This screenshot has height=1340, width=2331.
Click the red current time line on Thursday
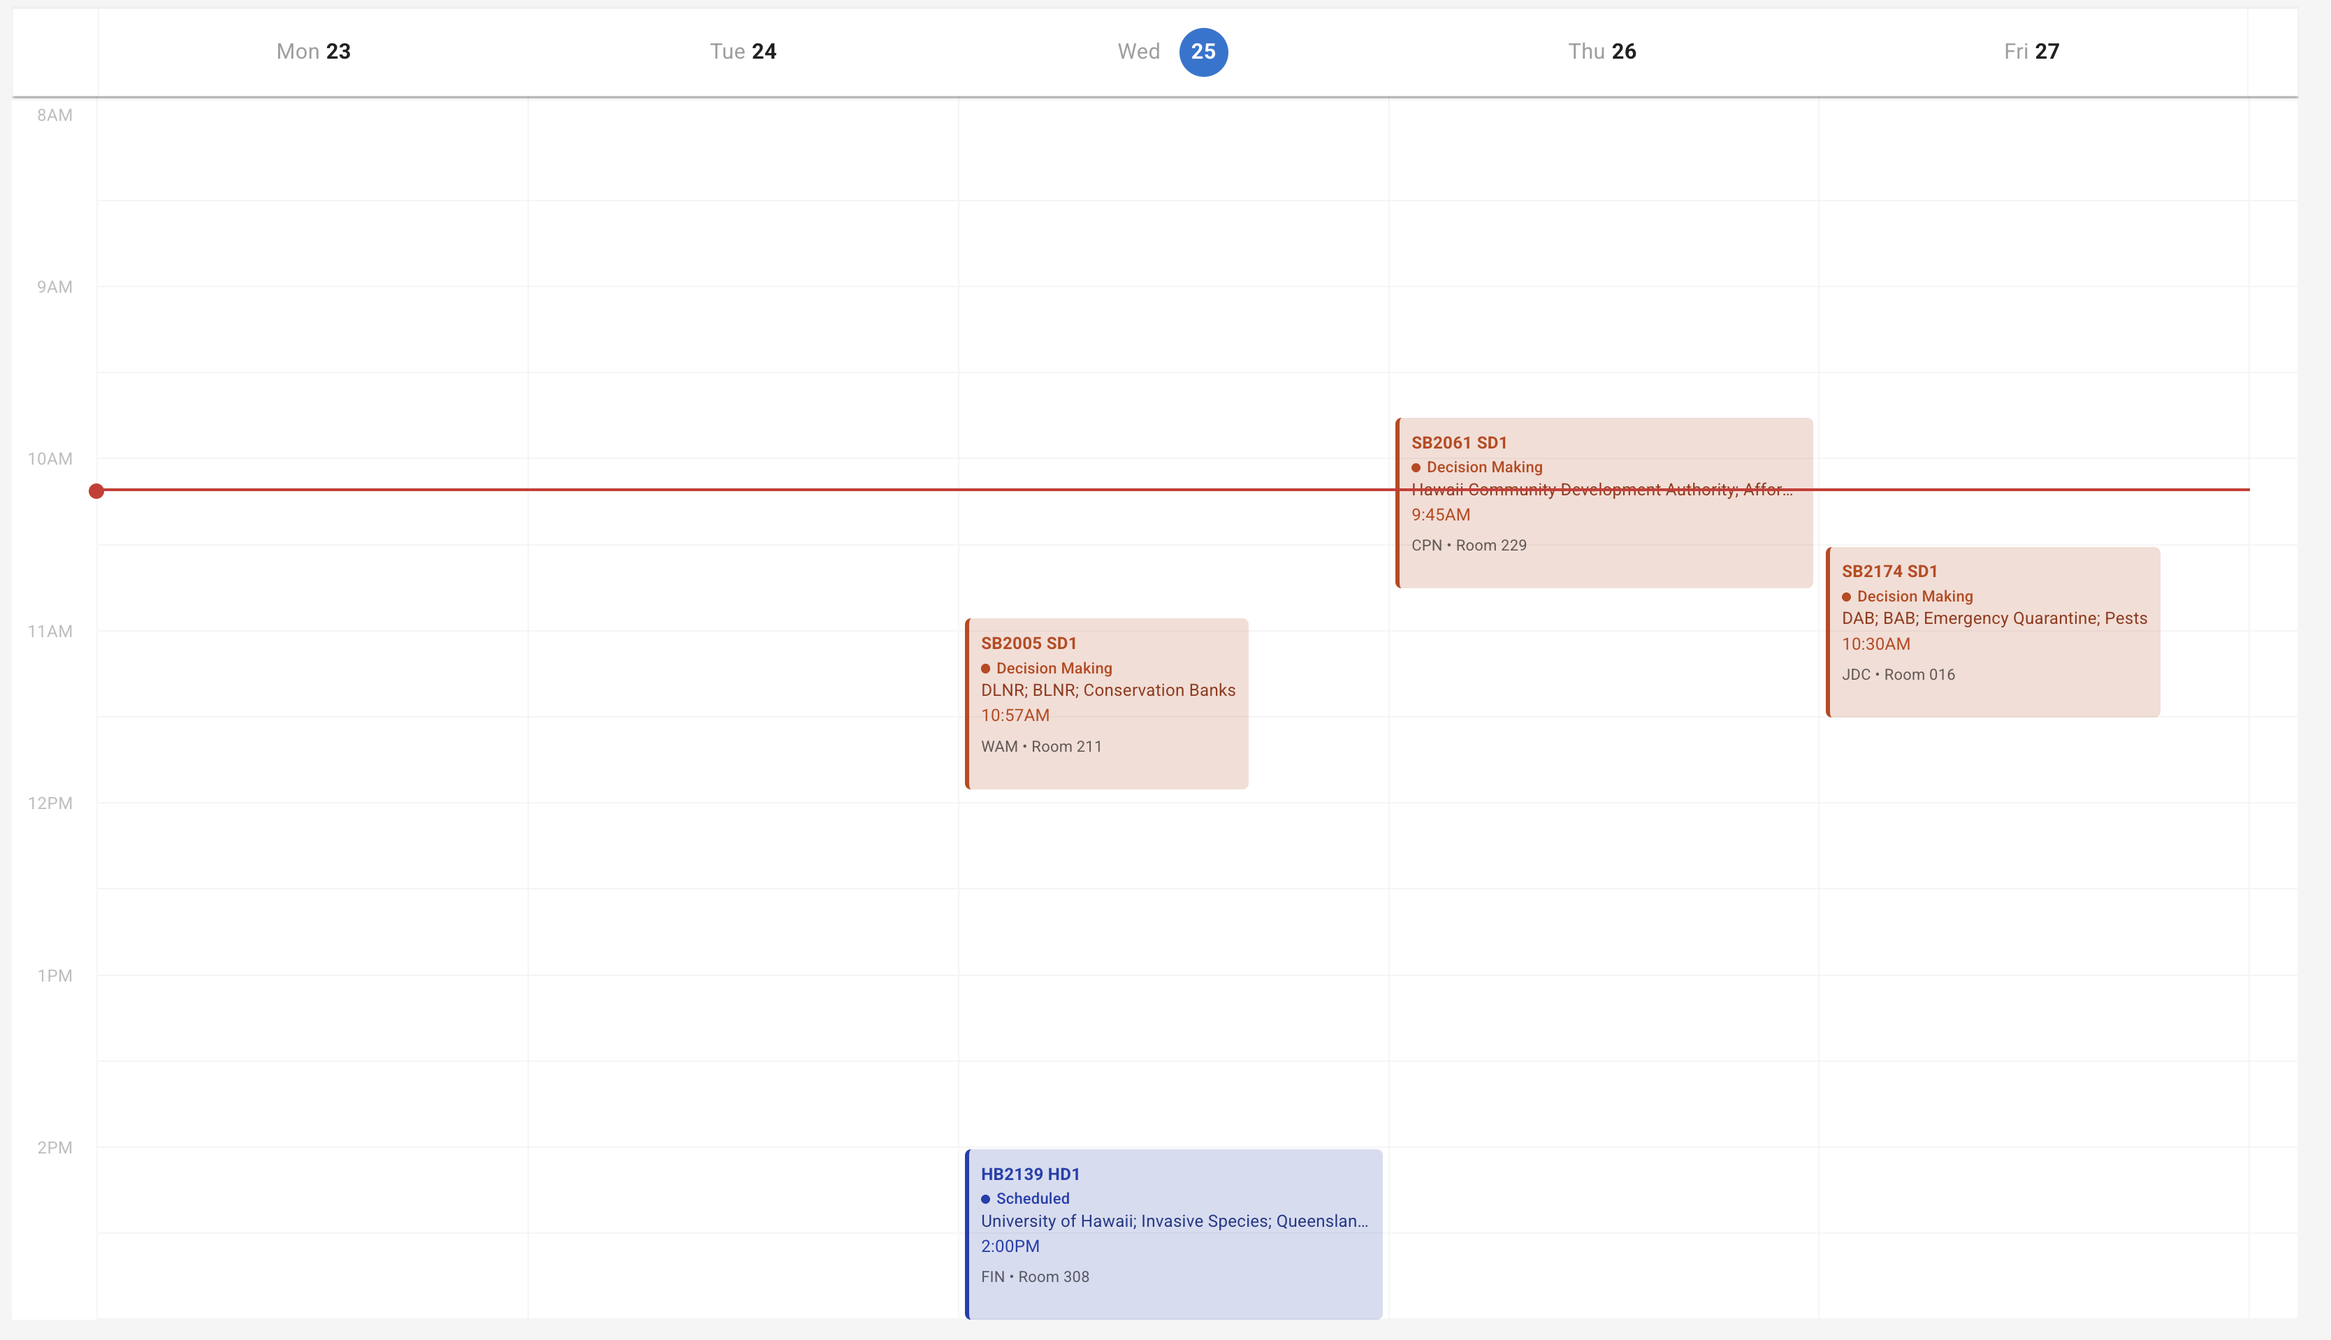pyautogui.click(x=1602, y=490)
